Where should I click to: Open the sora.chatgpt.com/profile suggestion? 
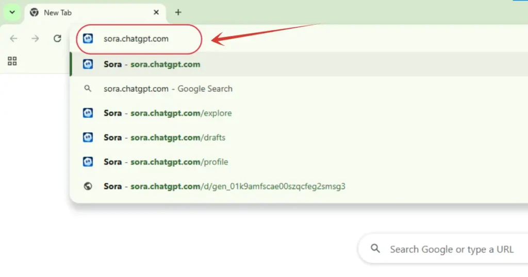pos(166,162)
